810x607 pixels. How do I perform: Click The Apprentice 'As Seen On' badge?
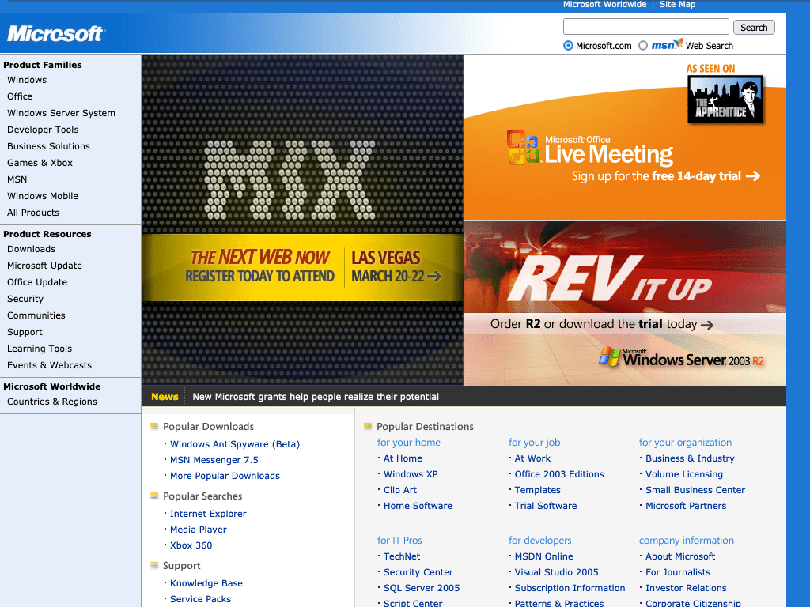(x=725, y=100)
